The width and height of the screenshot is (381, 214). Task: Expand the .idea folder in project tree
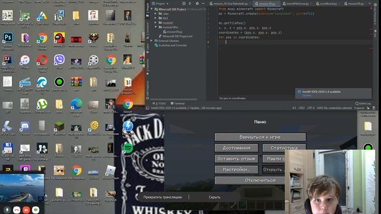[x=155, y=14]
